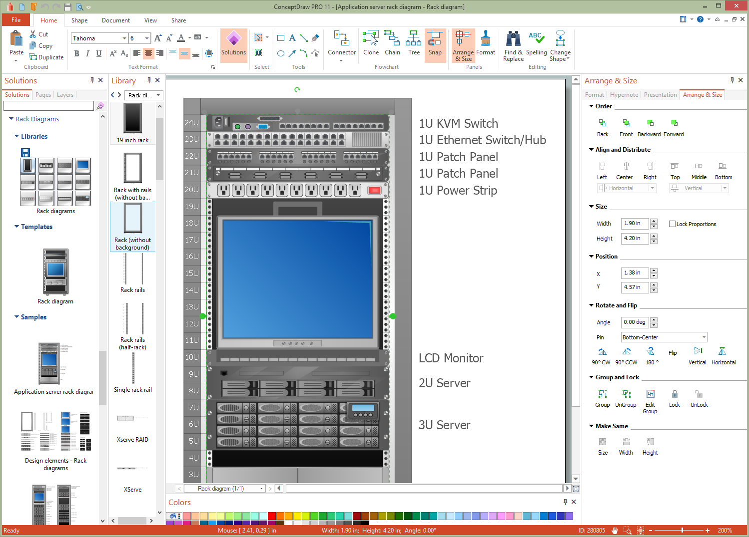Move object Forward one level
This screenshot has width=749, height=537.
674,128
